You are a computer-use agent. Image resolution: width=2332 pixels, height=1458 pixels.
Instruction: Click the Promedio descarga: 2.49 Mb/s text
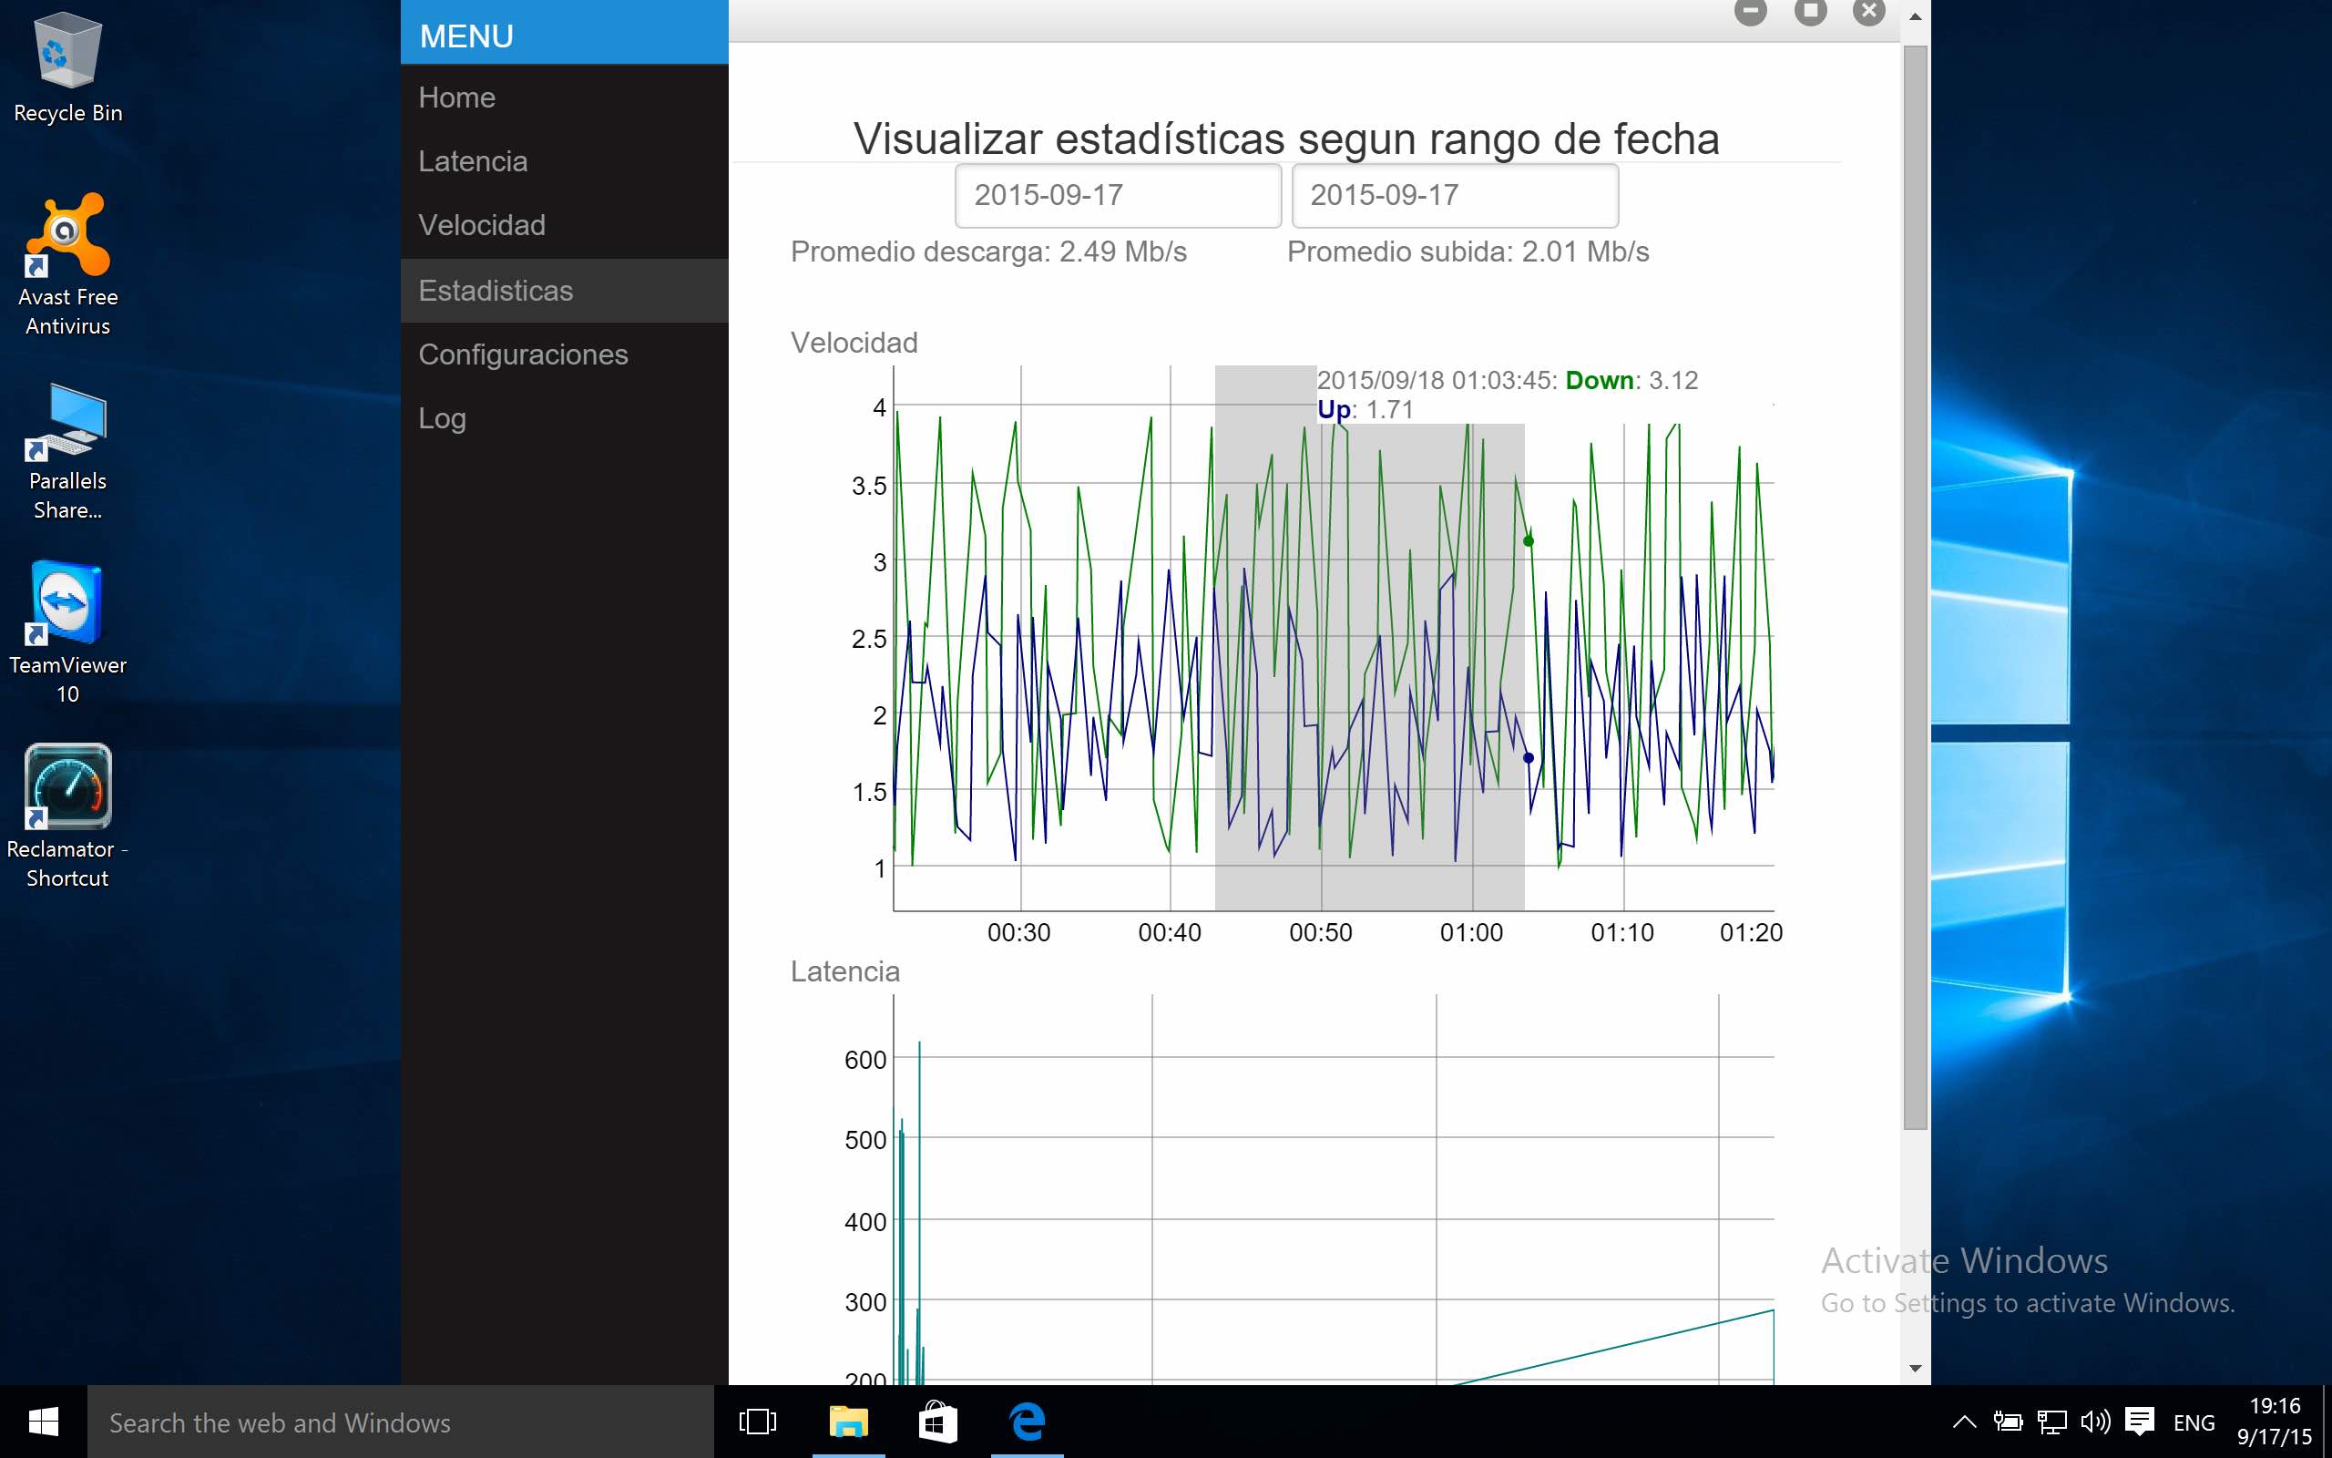pos(988,252)
